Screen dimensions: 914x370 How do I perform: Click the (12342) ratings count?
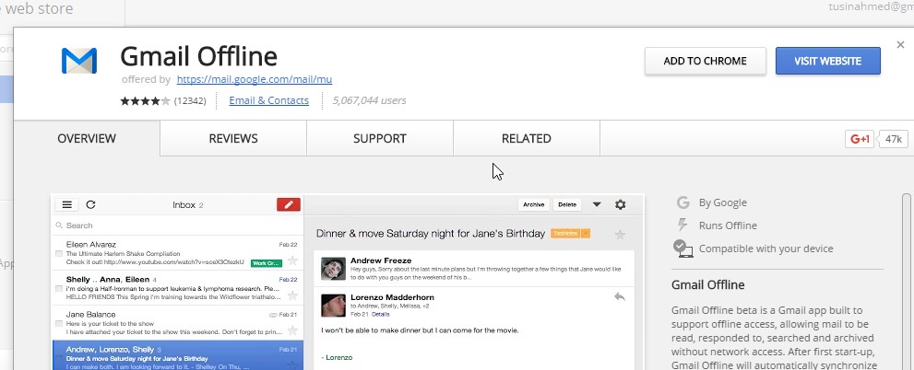[x=190, y=100]
